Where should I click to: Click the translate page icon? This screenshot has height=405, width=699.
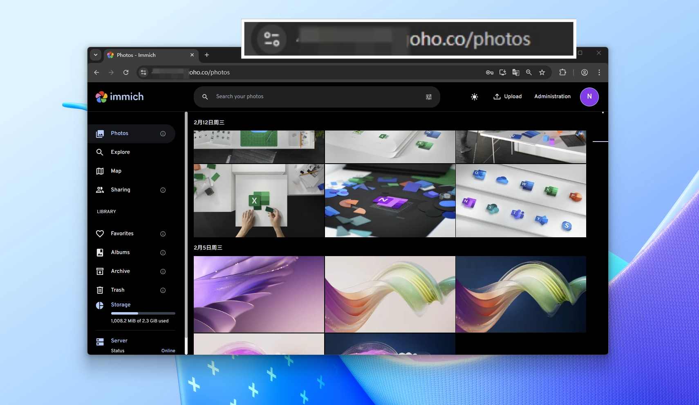pos(516,72)
